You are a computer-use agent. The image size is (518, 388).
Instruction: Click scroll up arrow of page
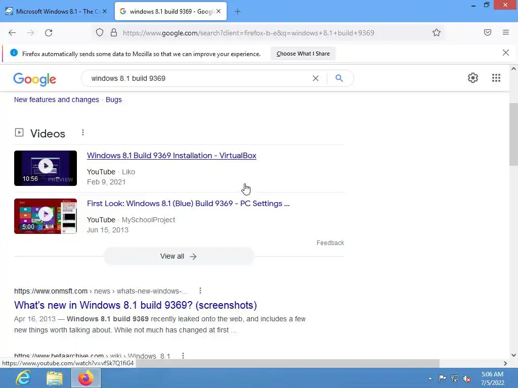[513, 69]
